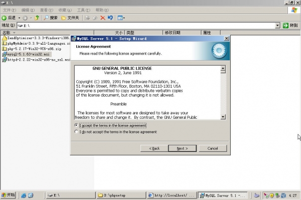Sort by Date Modified (修改日期) column header

click(x=182, y=33)
